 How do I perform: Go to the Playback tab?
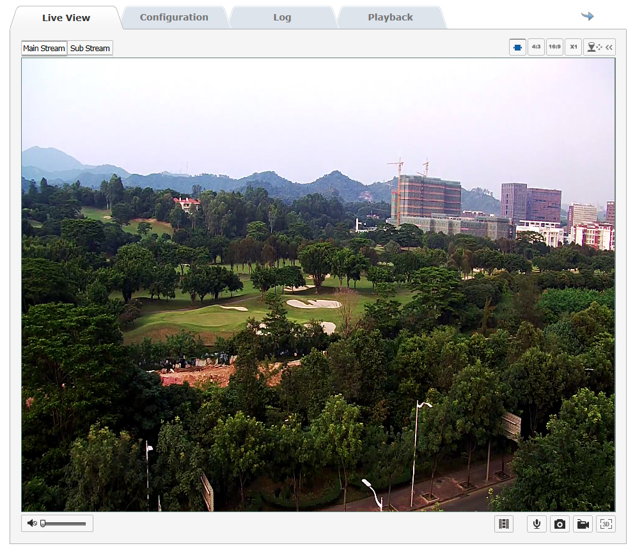click(390, 17)
